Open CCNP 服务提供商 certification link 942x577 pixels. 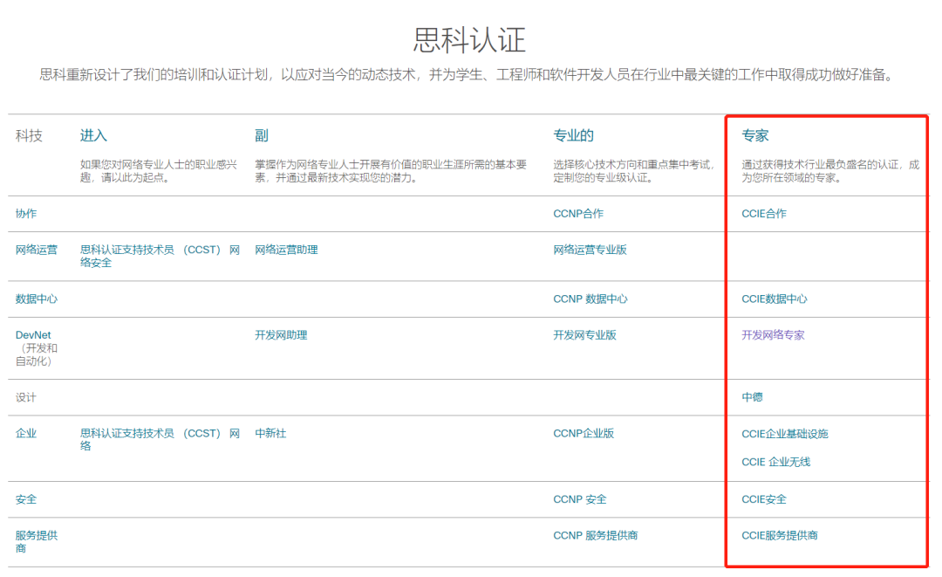coord(596,535)
